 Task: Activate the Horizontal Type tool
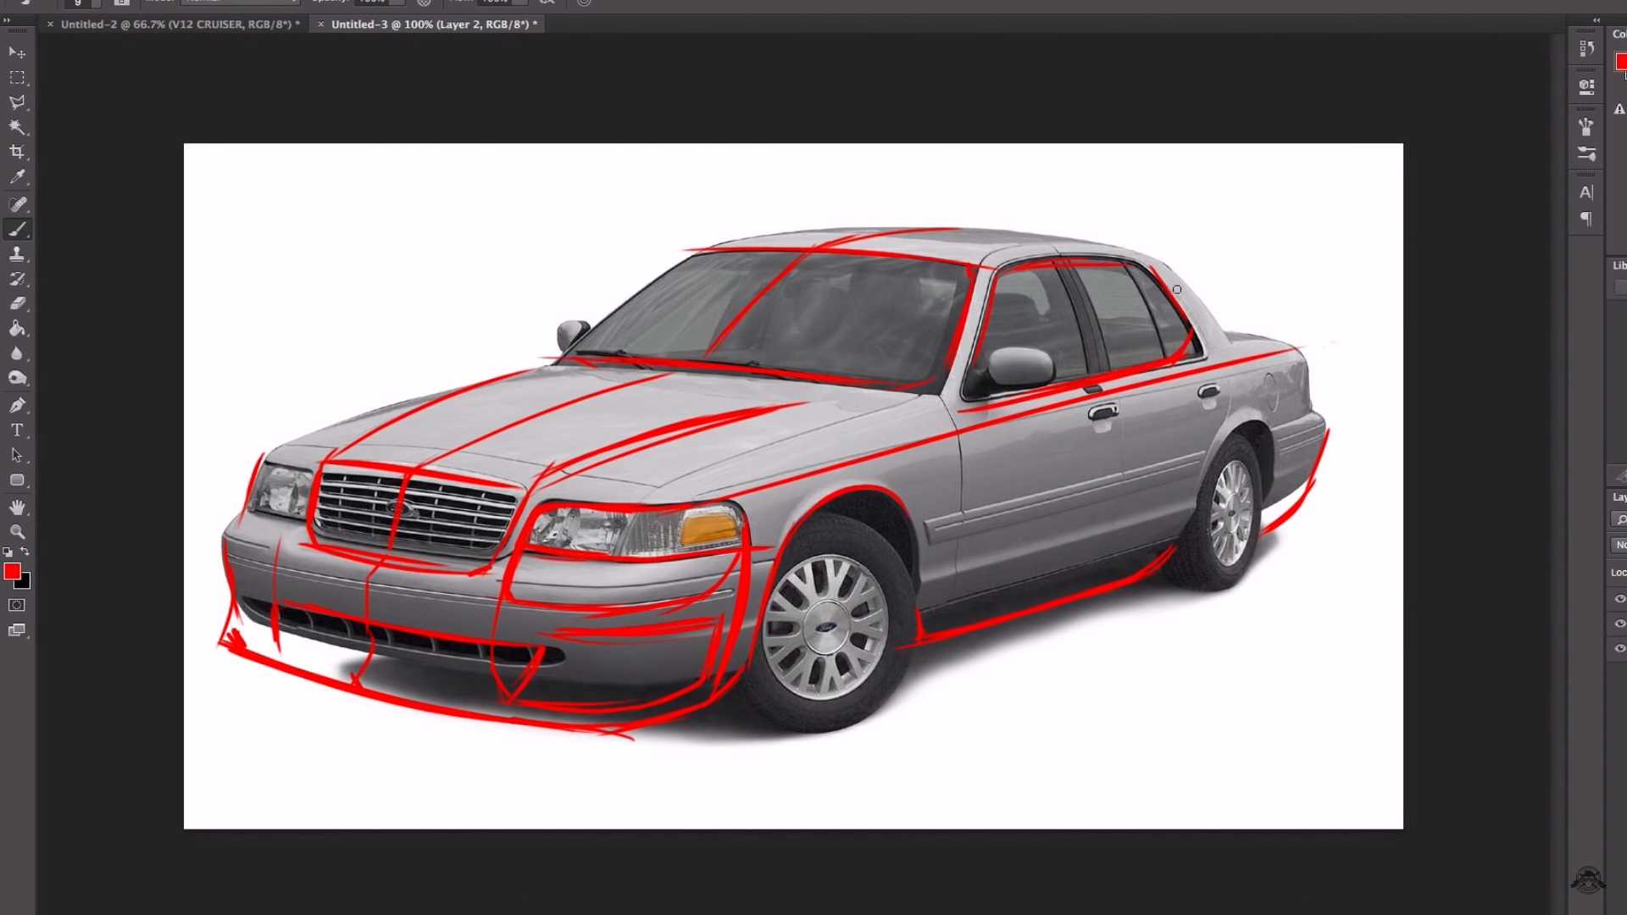[x=17, y=430]
